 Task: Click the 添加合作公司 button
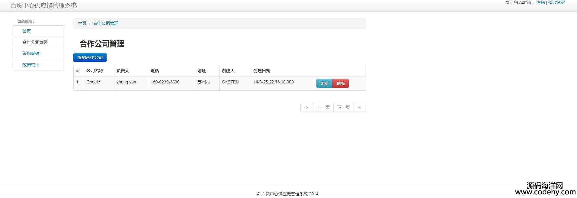pos(90,57)
